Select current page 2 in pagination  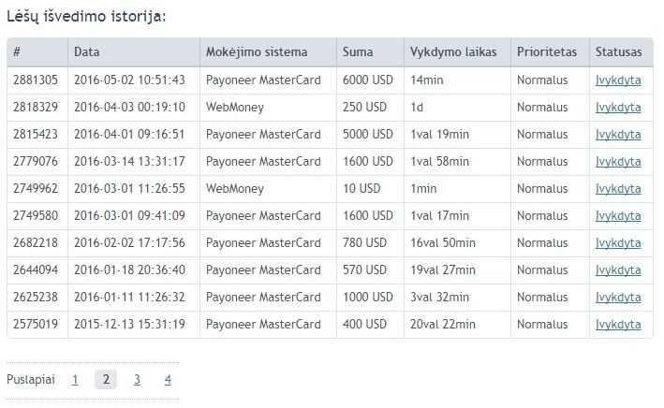click(x=106, y=379)
